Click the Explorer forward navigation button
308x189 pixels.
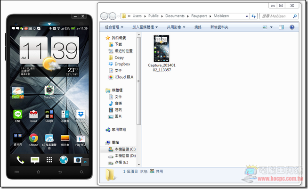pos(113,16)
